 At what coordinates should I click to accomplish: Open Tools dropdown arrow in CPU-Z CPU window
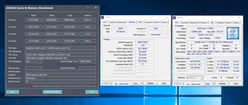[214, 84]
